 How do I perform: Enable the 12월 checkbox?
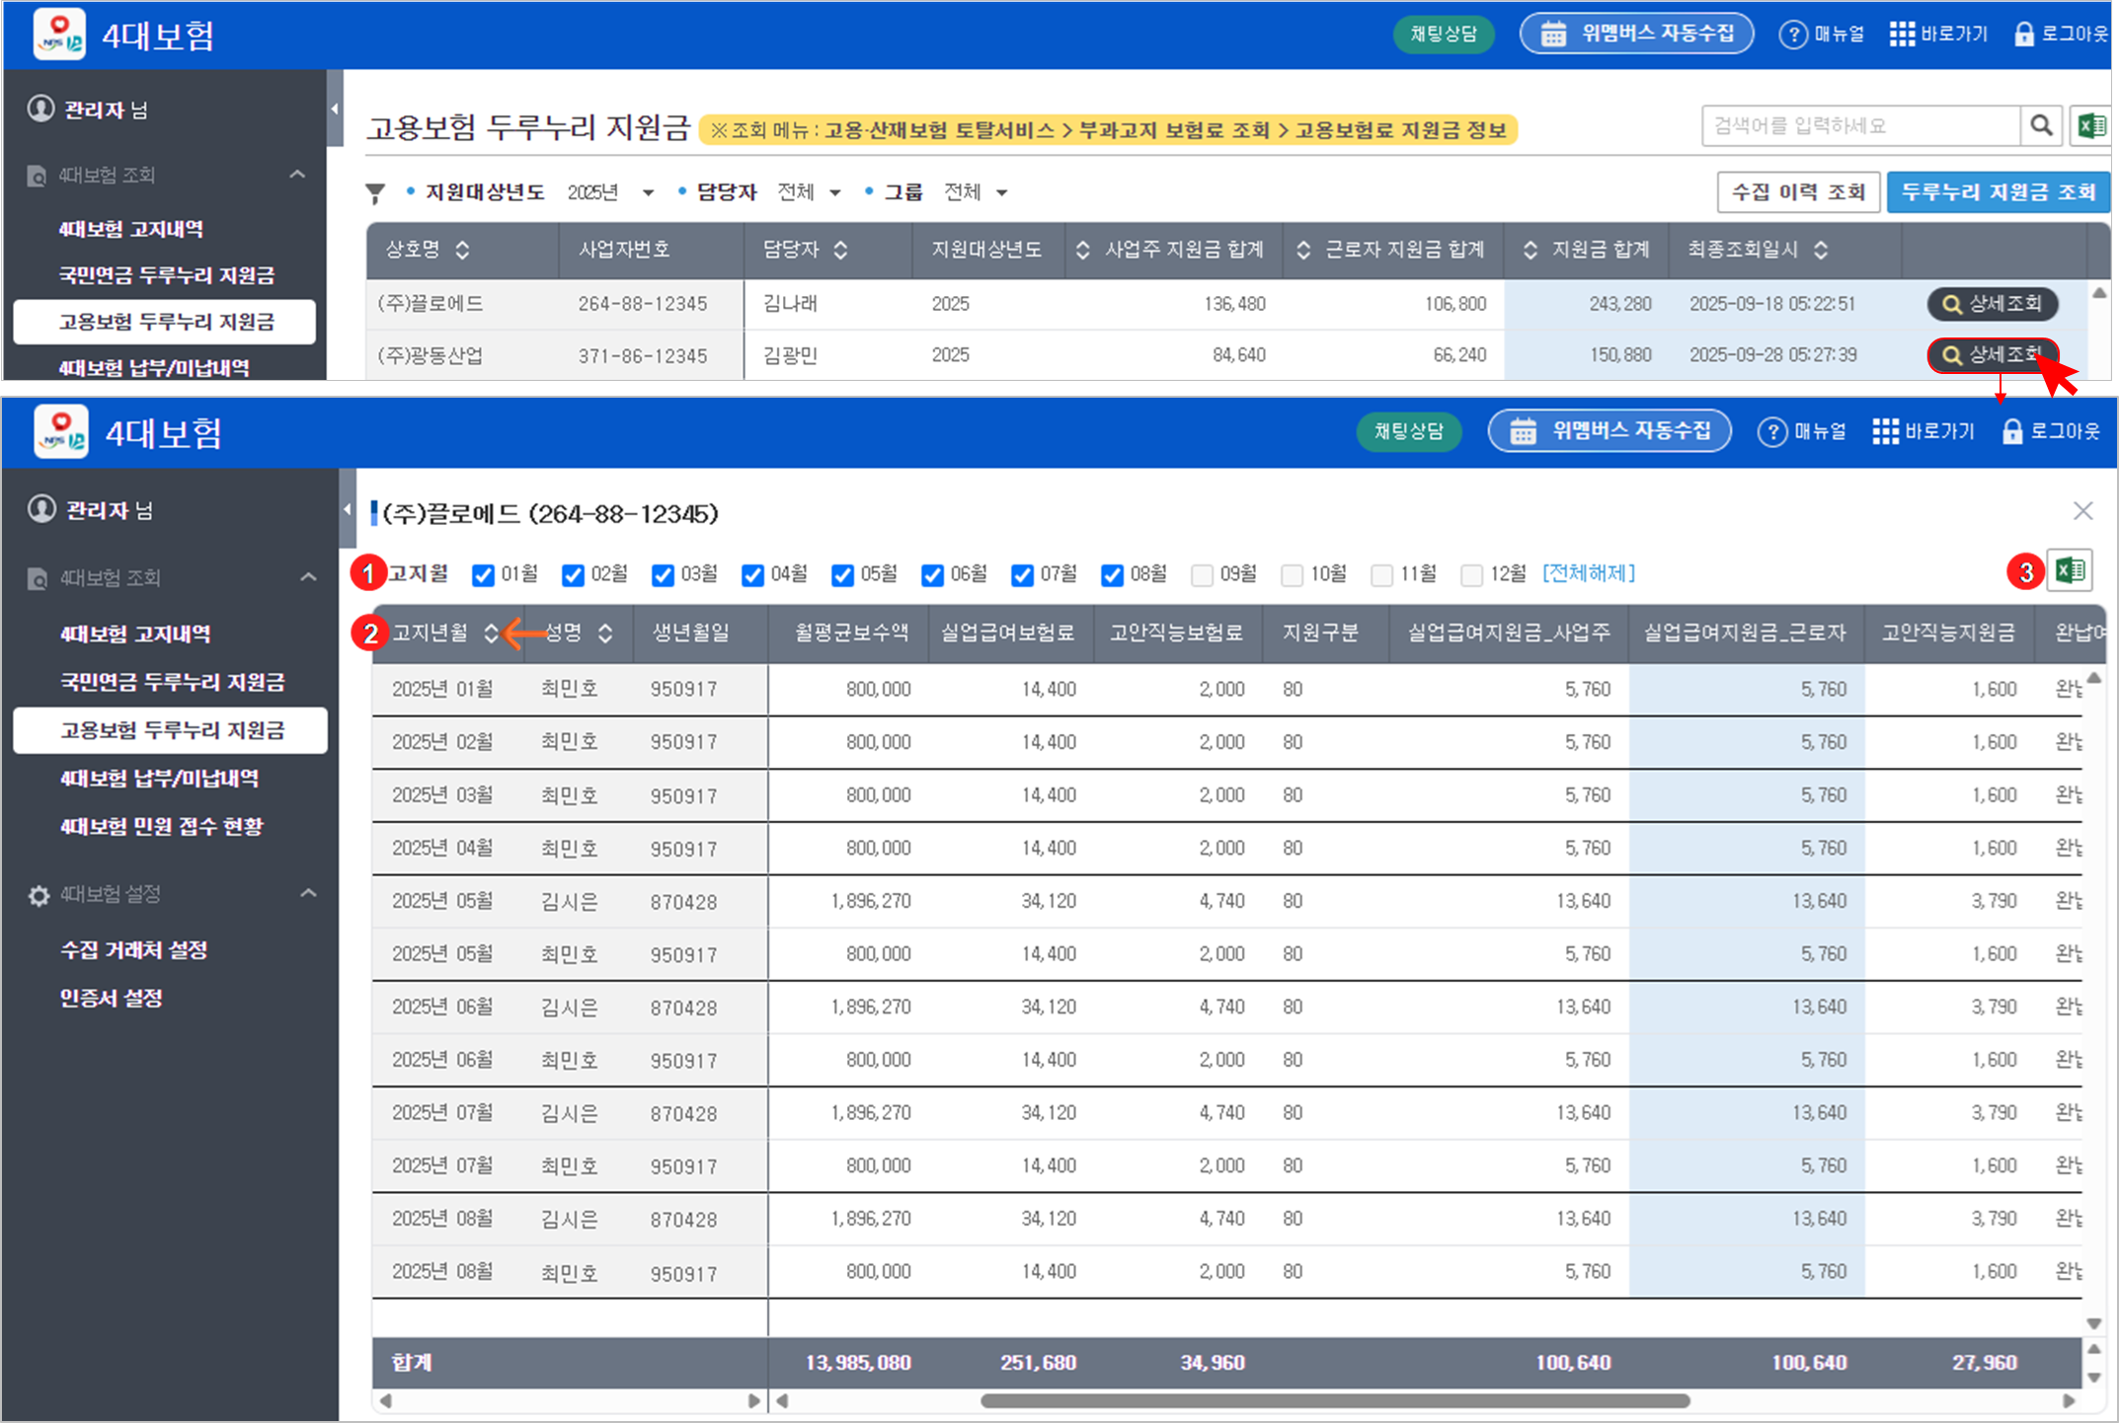click(x=1471, y=575)
